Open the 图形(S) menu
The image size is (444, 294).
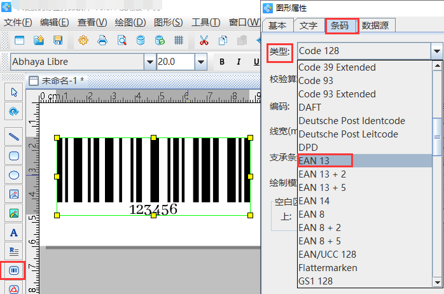pyautogui.click(x=168, y=22)
